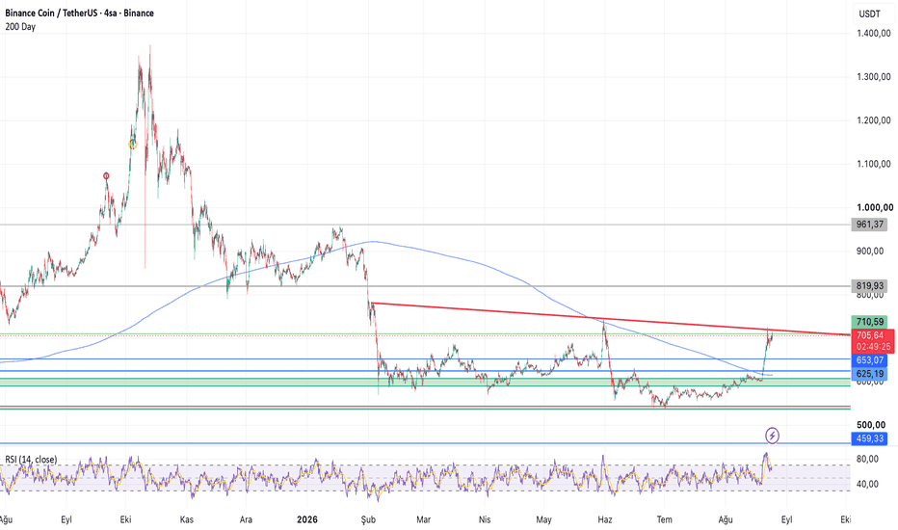
Task: Click the 2026 label on time axis
Action: [x=307, y=519]
